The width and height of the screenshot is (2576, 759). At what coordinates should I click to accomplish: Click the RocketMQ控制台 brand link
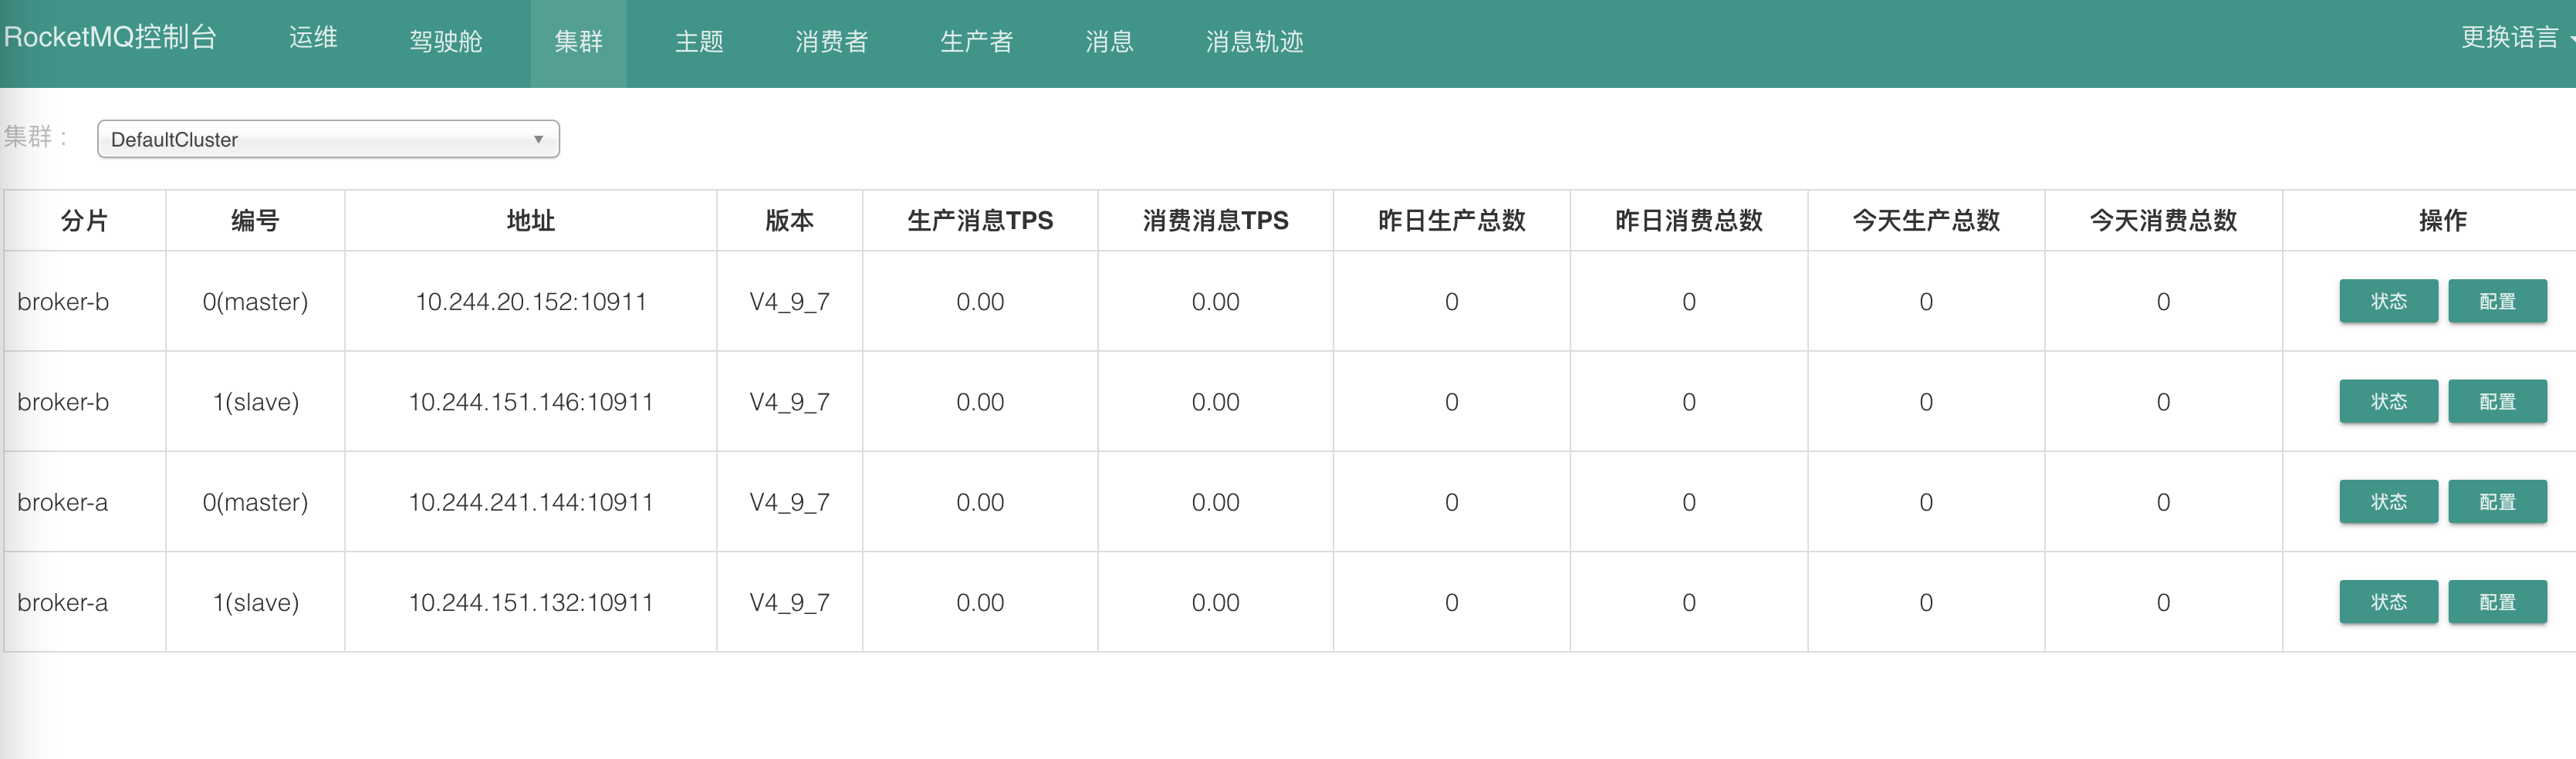[110, 38]
